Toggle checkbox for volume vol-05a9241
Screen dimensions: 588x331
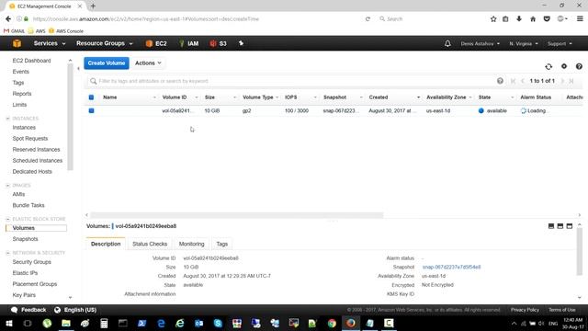coord(92,110)
